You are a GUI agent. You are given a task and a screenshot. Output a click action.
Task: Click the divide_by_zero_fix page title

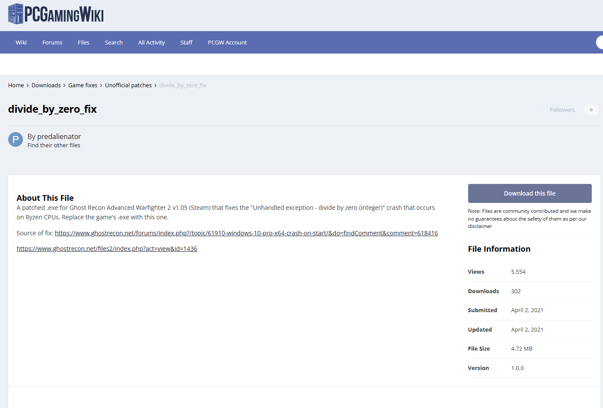coord(52,109)
